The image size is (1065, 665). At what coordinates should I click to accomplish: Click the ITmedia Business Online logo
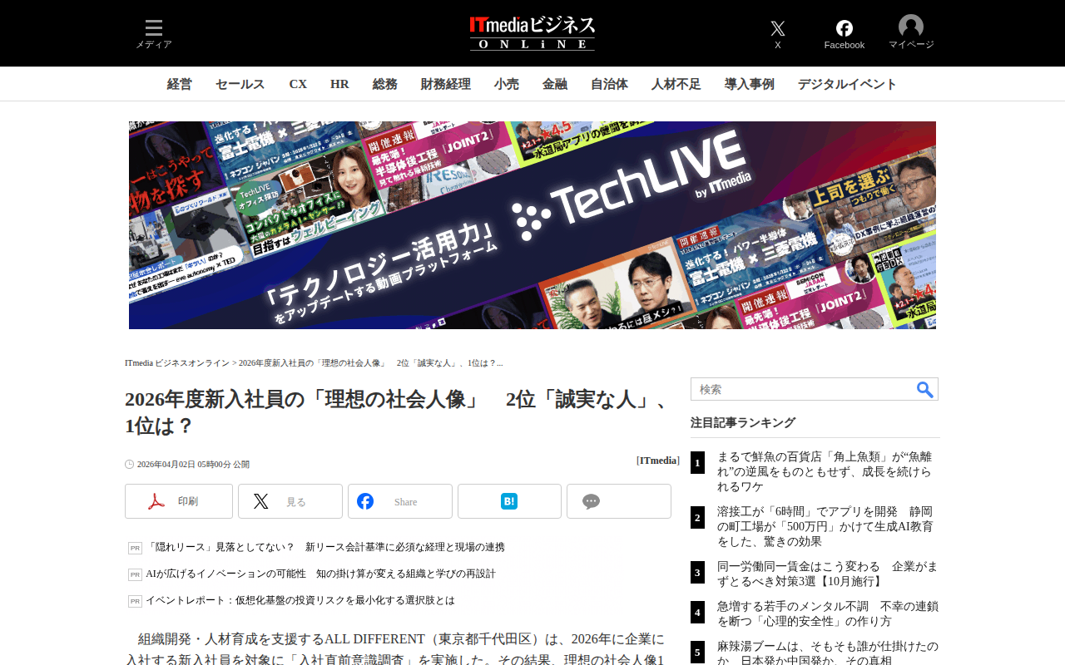[532, 33]
